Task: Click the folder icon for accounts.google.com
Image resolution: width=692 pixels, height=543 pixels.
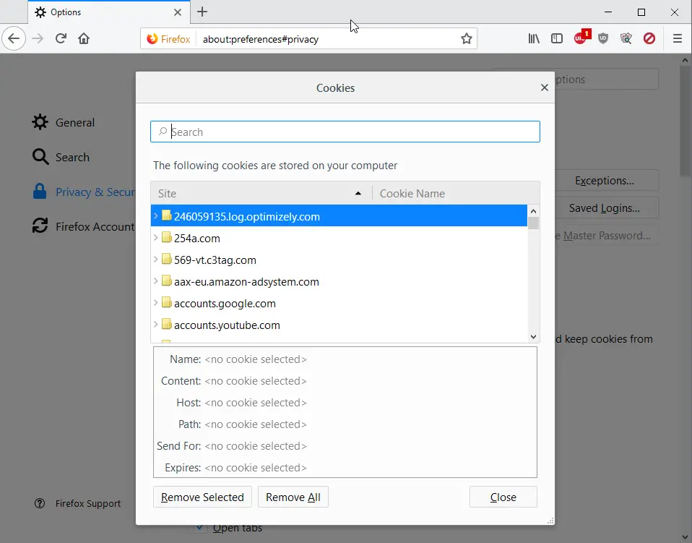Action: (x=166, y=303)
